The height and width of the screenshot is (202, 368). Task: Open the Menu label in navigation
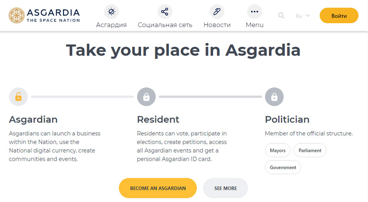[x=255, y=25]
